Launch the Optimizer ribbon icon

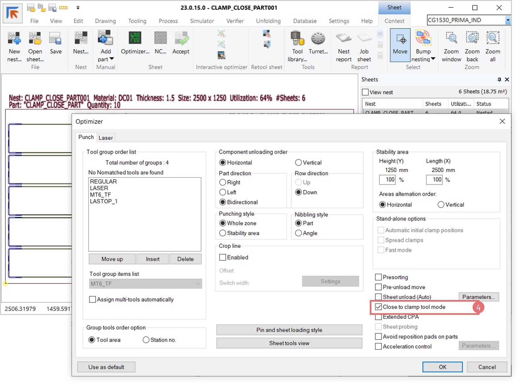coord(135,39)
